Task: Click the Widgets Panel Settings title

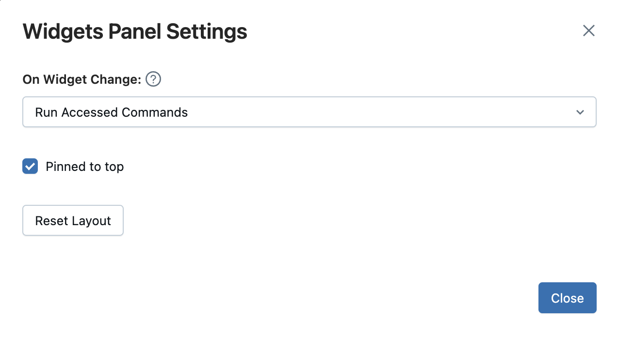Action: click(134, 31)
